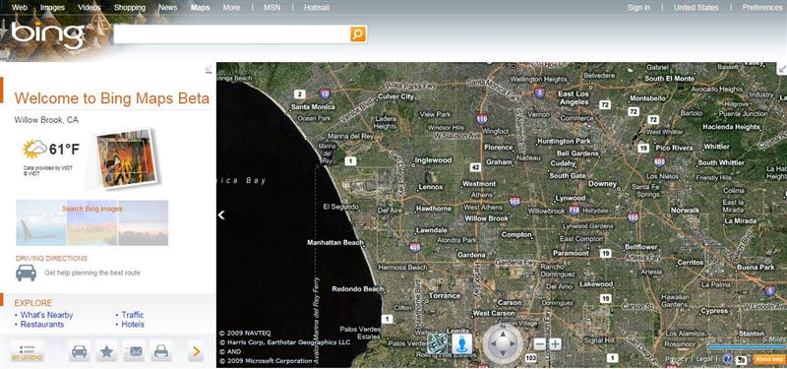Open the Restaurants link
Screen dimensions: 787x369
[42, 325]
